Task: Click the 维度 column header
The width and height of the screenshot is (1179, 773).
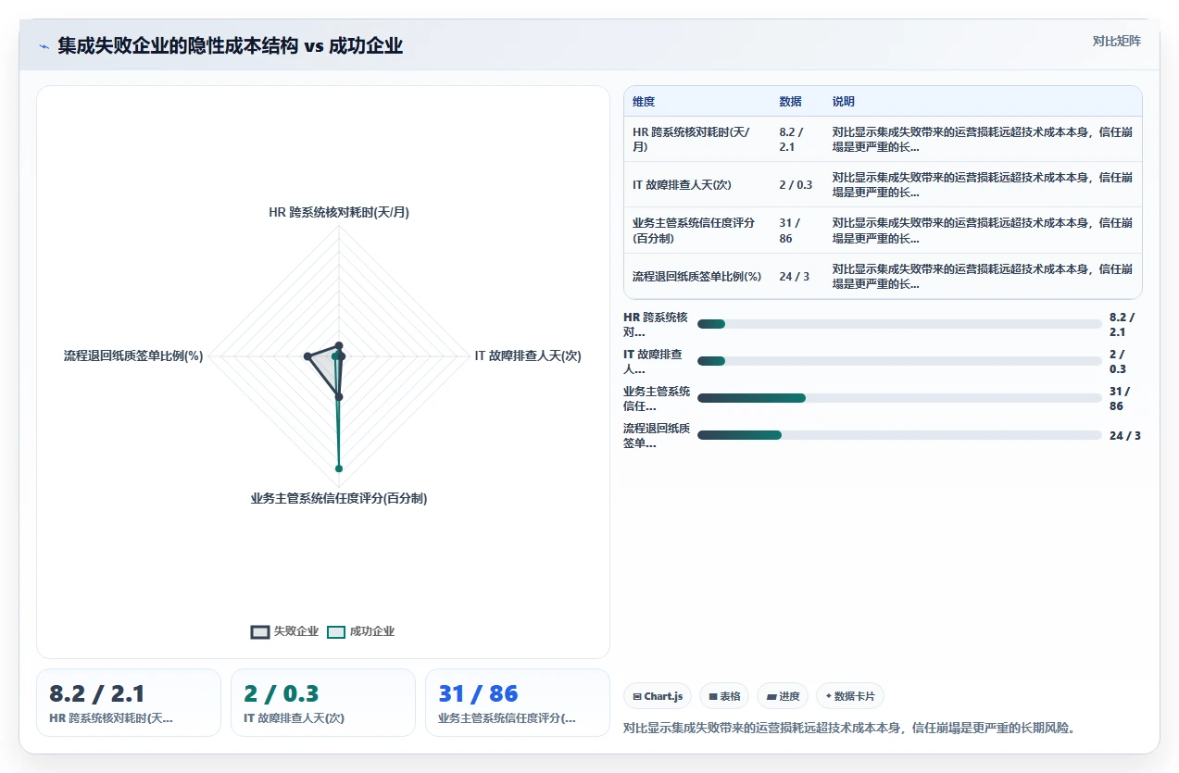Action: pos(644,102)
